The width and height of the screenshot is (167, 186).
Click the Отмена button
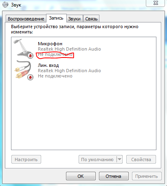pos(114,176)
